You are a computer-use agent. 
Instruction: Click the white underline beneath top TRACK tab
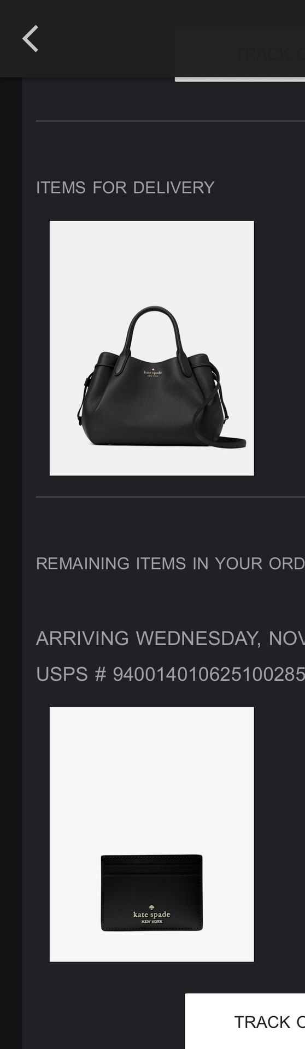pos(240,79)
